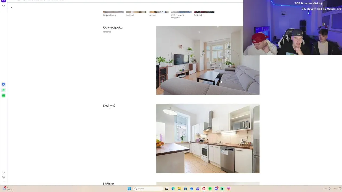Open the three-dots sidebar menu

(x=3, y=182)
